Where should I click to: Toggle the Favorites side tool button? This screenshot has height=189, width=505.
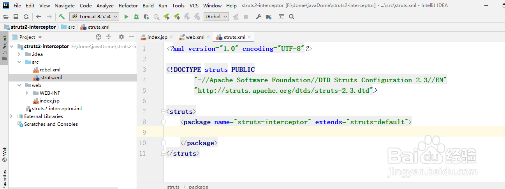click(4, 179)
